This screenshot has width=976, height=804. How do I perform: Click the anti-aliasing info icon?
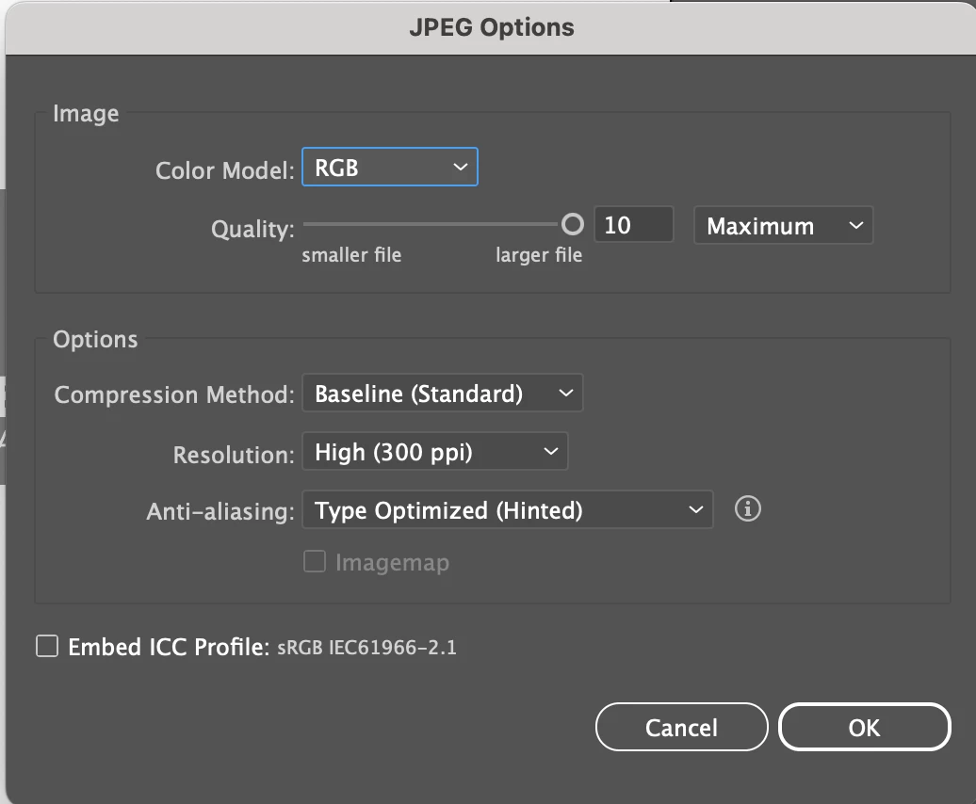coord(747,509)
